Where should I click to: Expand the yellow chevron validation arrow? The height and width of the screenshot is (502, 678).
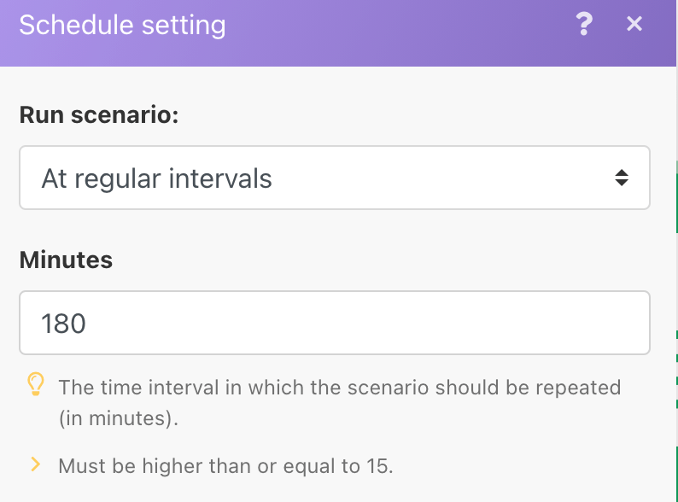[35, 464]
